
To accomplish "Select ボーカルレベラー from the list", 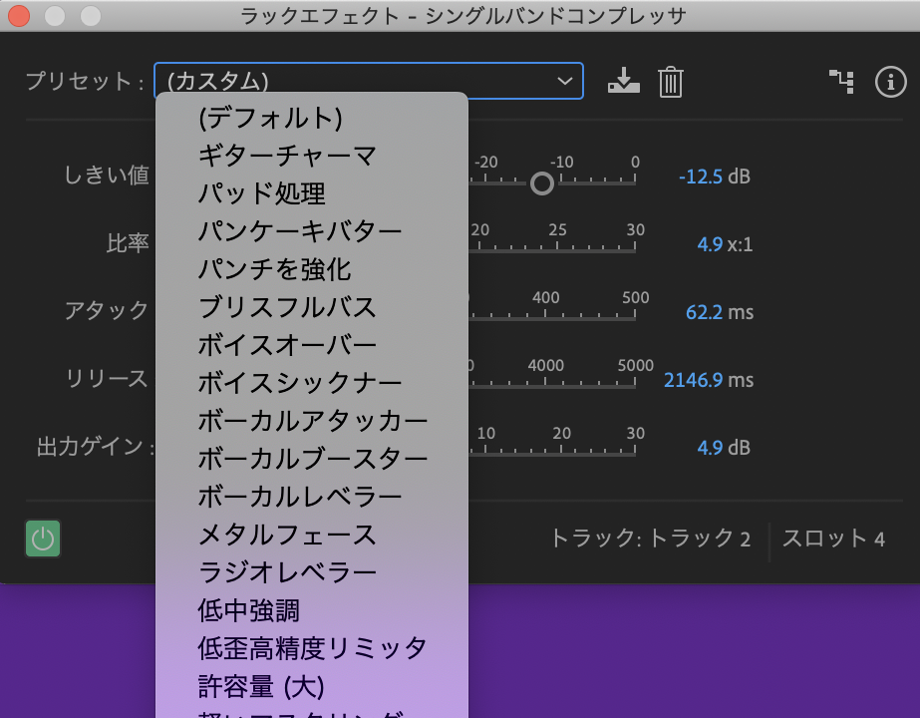I will [299, 497].
